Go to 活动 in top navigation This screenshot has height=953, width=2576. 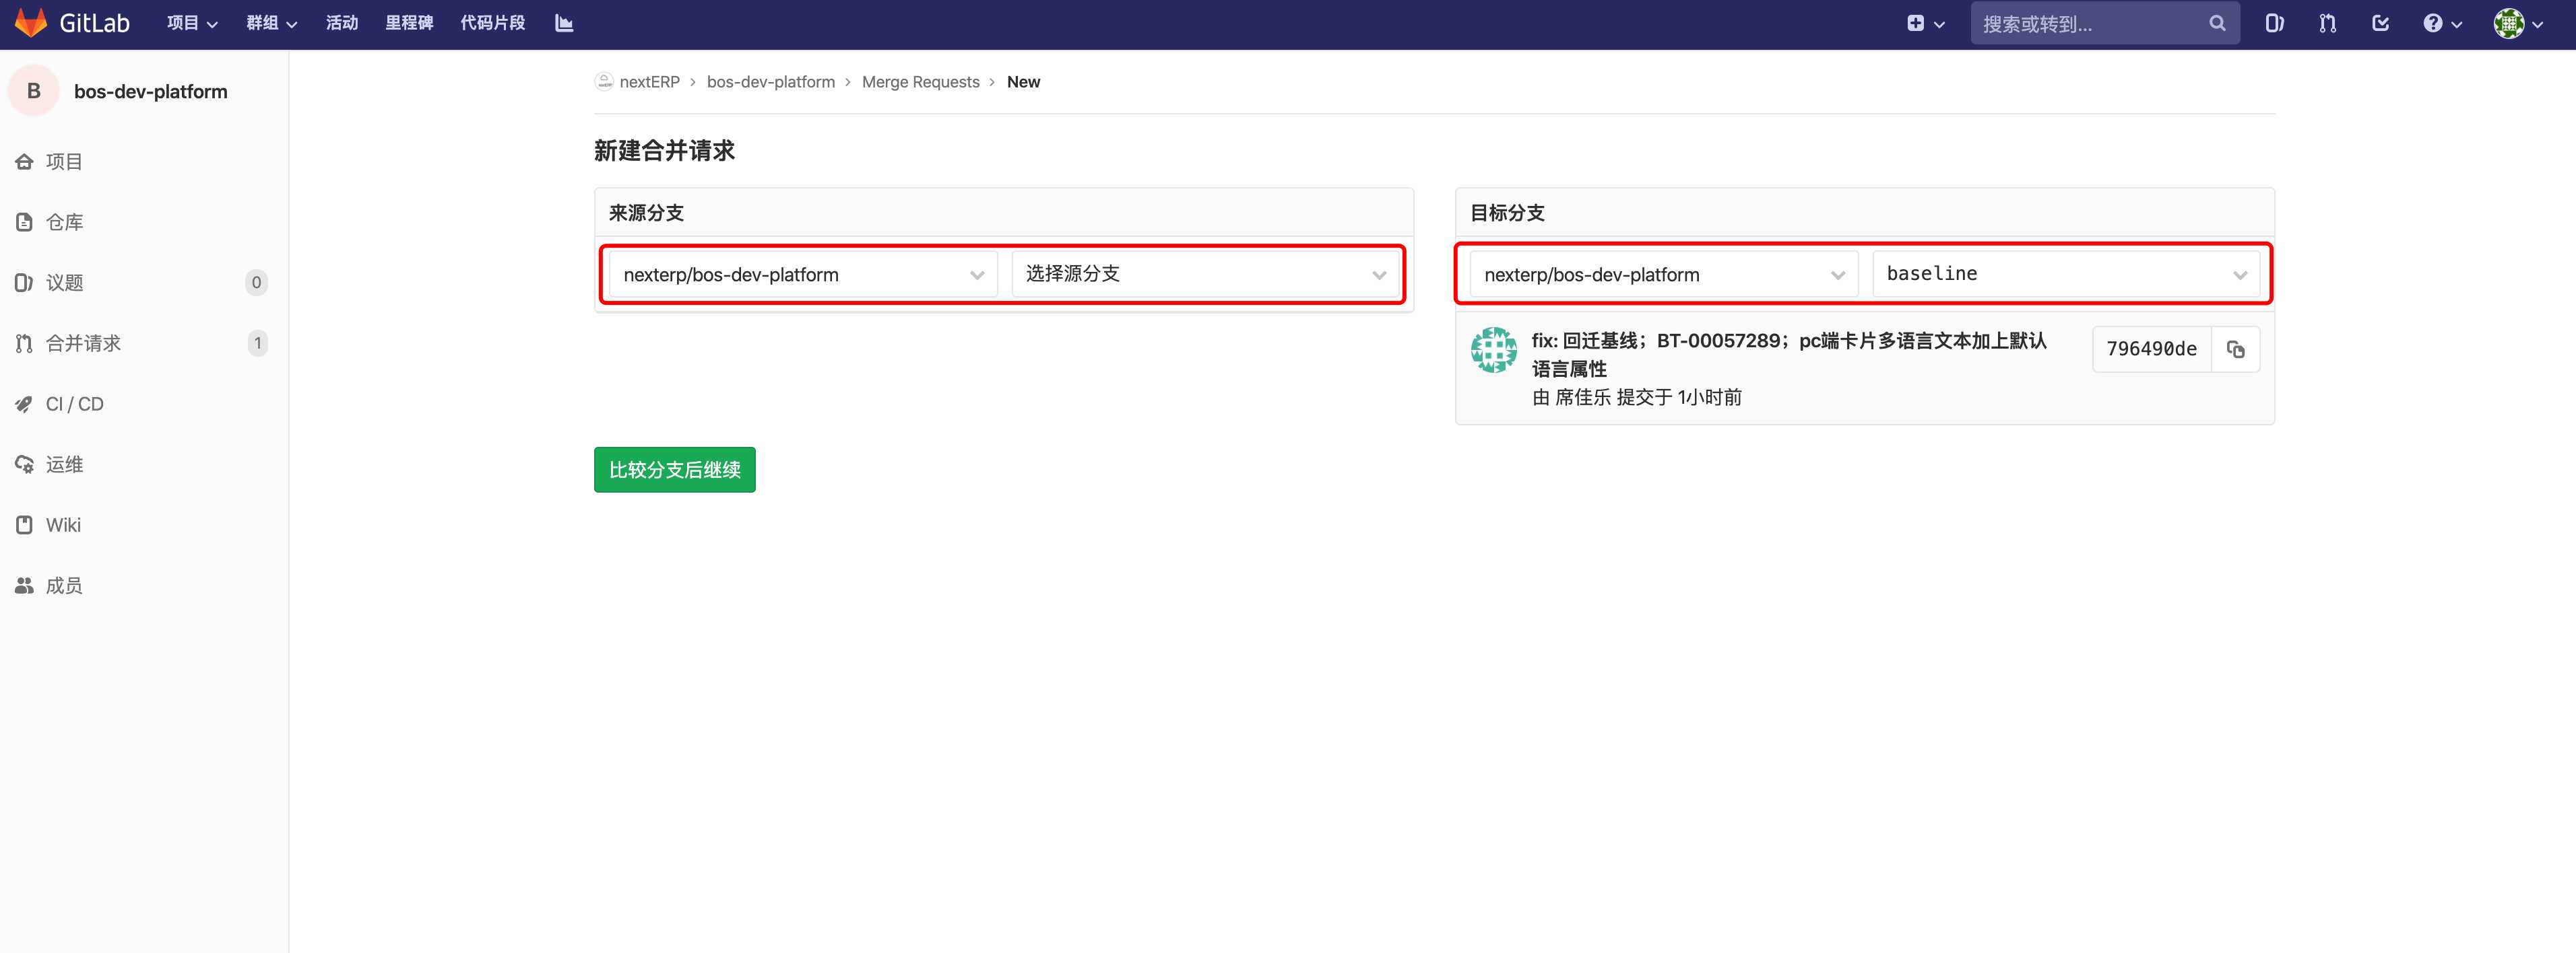click(x=342, y=23)
